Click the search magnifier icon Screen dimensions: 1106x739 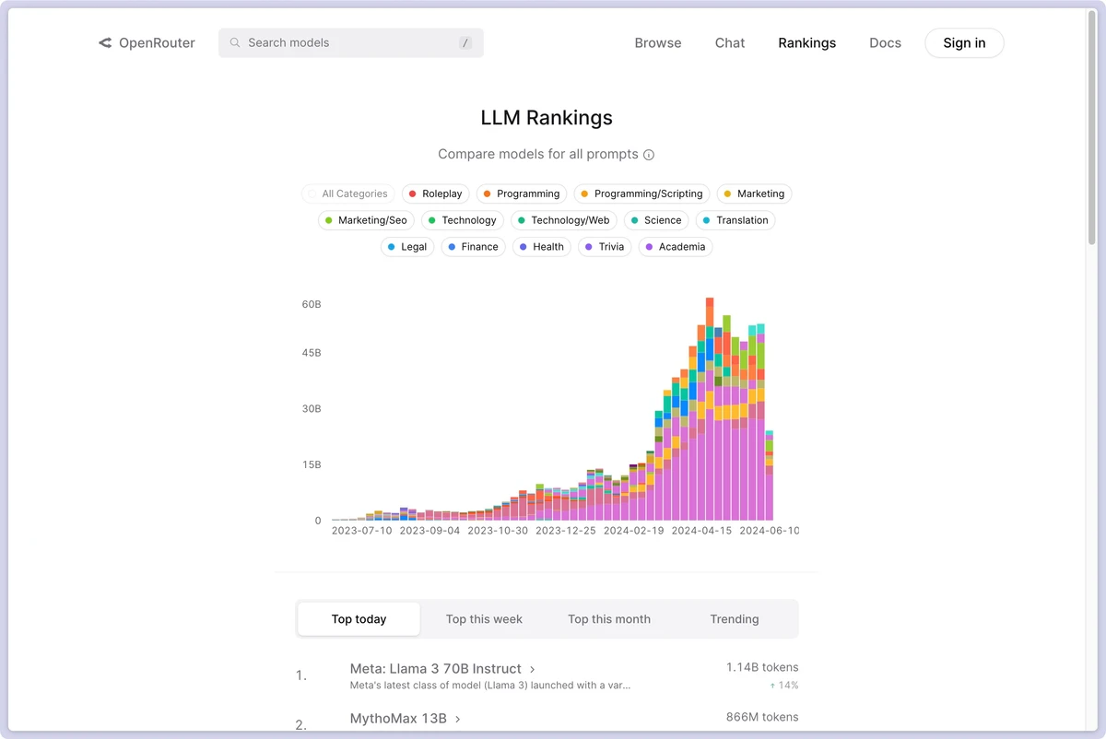pyautogui.click(x=235, y=42)
